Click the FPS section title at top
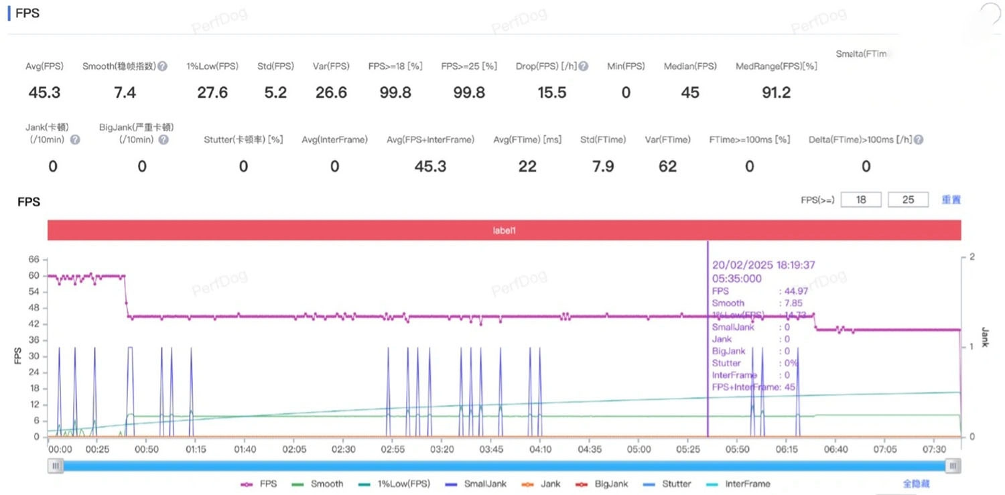This screenshot has width=1005, height=495. (27, 13)
